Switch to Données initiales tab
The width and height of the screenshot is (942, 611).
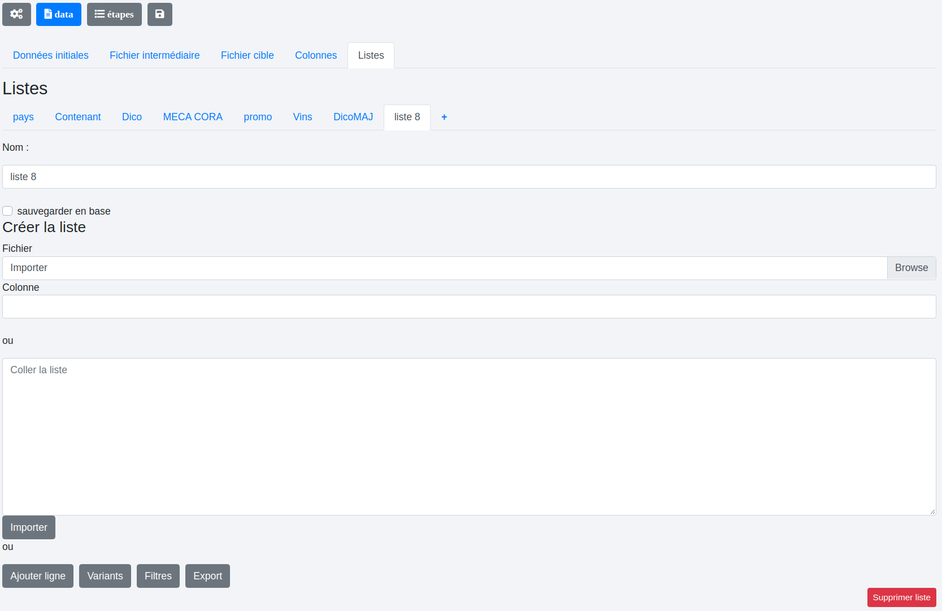[x=51, y=55]
